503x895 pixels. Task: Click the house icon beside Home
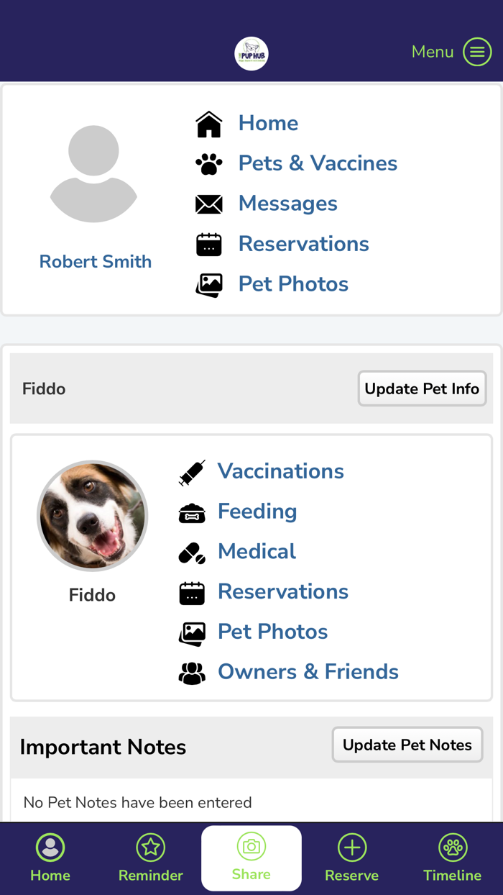(x=208, y=122)
